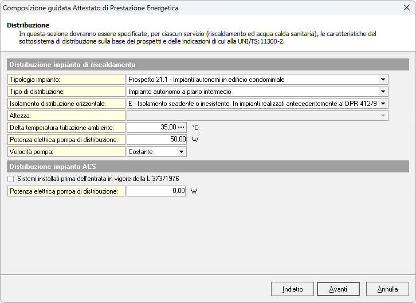This screenshot has width=416, height=303.
Task: Expand the Tipo di distribuzione combo box
Action: pyautogui.click(x=382, y=92)
